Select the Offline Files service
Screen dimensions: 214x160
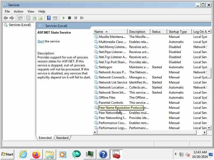[x=150, y=98]
